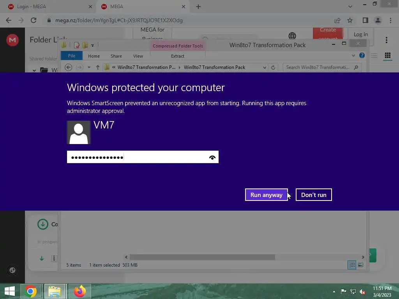Select Compressed Folder Tools contextual tab

point(178,46)
